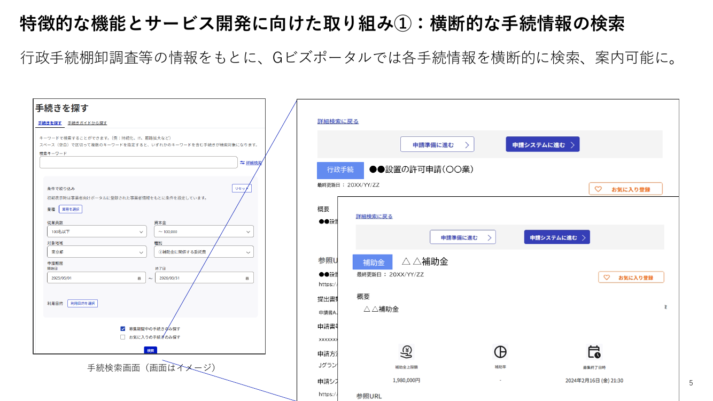Image resolution: width=713 pixels, height=401 pixels.
Task: Click the slider icon beside 詳細検索
Action: pos(242,163)
